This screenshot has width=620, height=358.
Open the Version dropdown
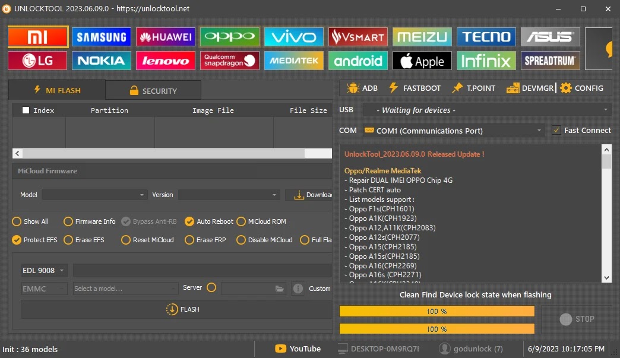[x=229, y=195]
